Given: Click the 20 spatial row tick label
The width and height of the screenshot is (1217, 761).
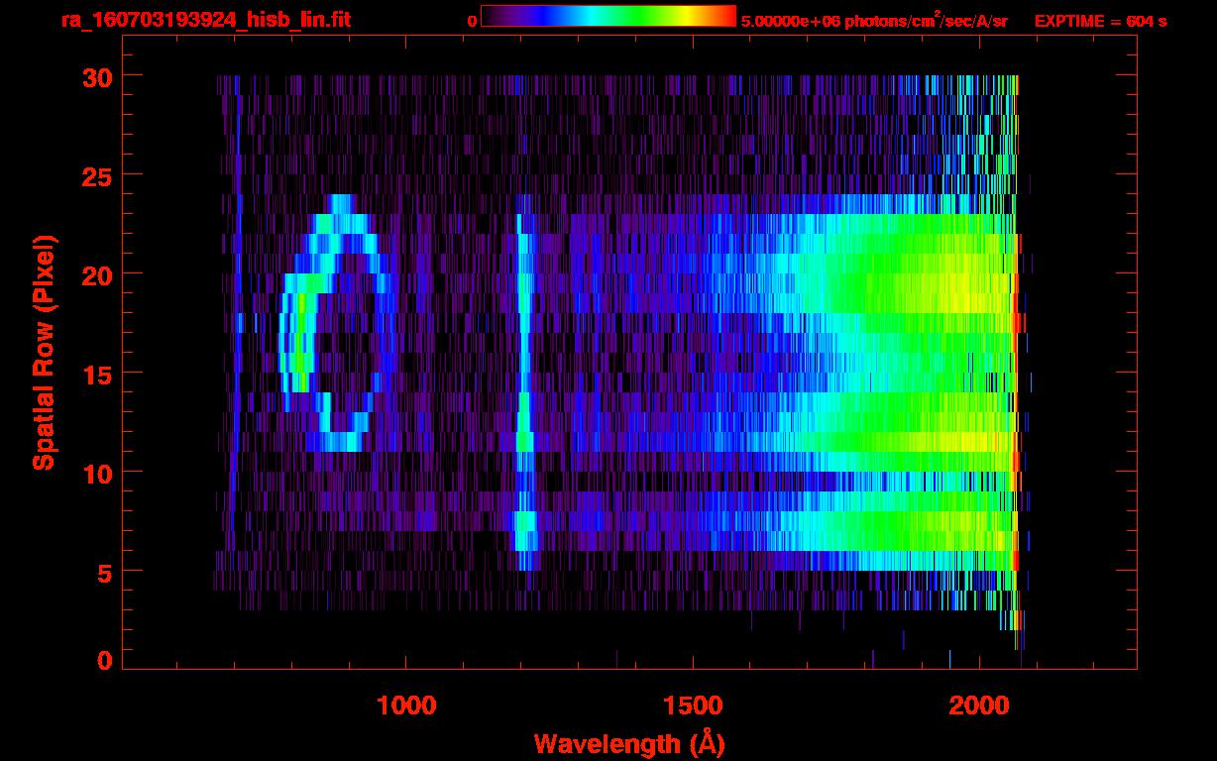Looking at the screenshot, I should pos(97,274).
